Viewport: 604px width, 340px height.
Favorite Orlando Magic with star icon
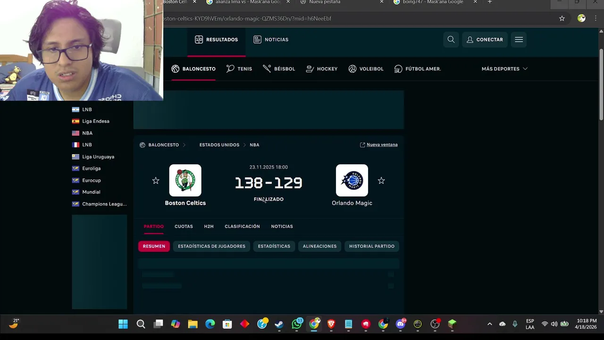tap(381, 180)
